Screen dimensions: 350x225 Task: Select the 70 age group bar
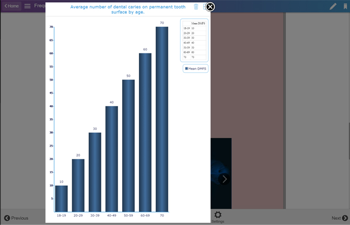162,119
